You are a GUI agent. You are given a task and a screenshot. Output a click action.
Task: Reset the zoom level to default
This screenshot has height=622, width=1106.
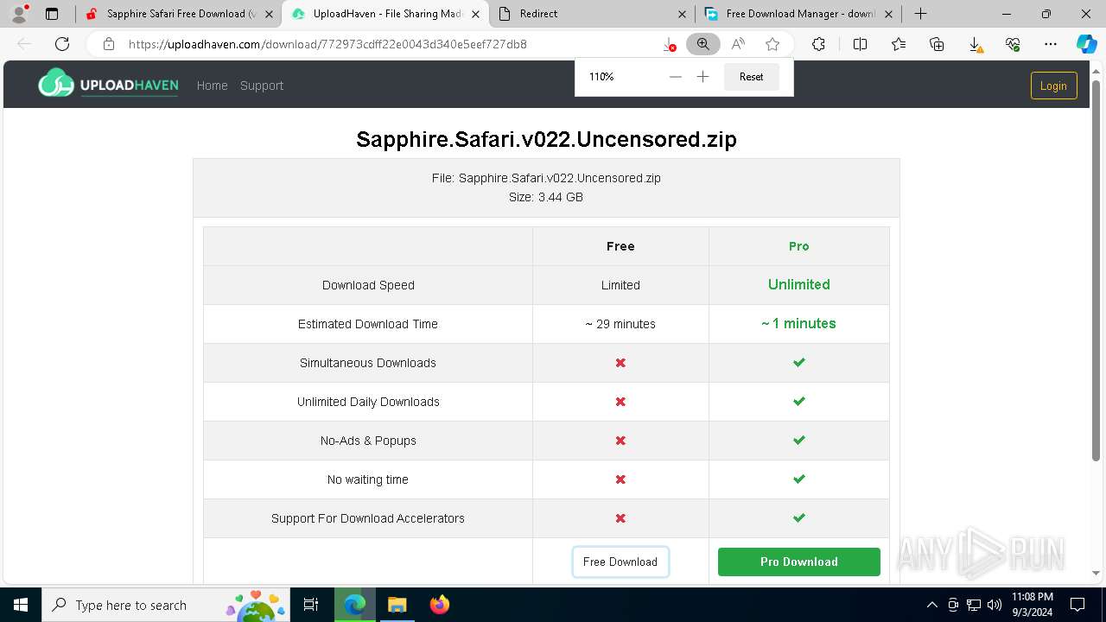[751, 77]
